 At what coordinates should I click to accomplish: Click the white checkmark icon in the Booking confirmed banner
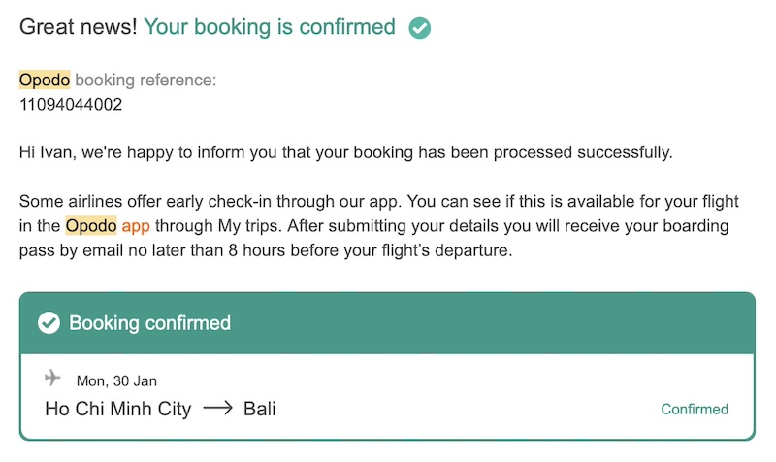tap(48, 322)
